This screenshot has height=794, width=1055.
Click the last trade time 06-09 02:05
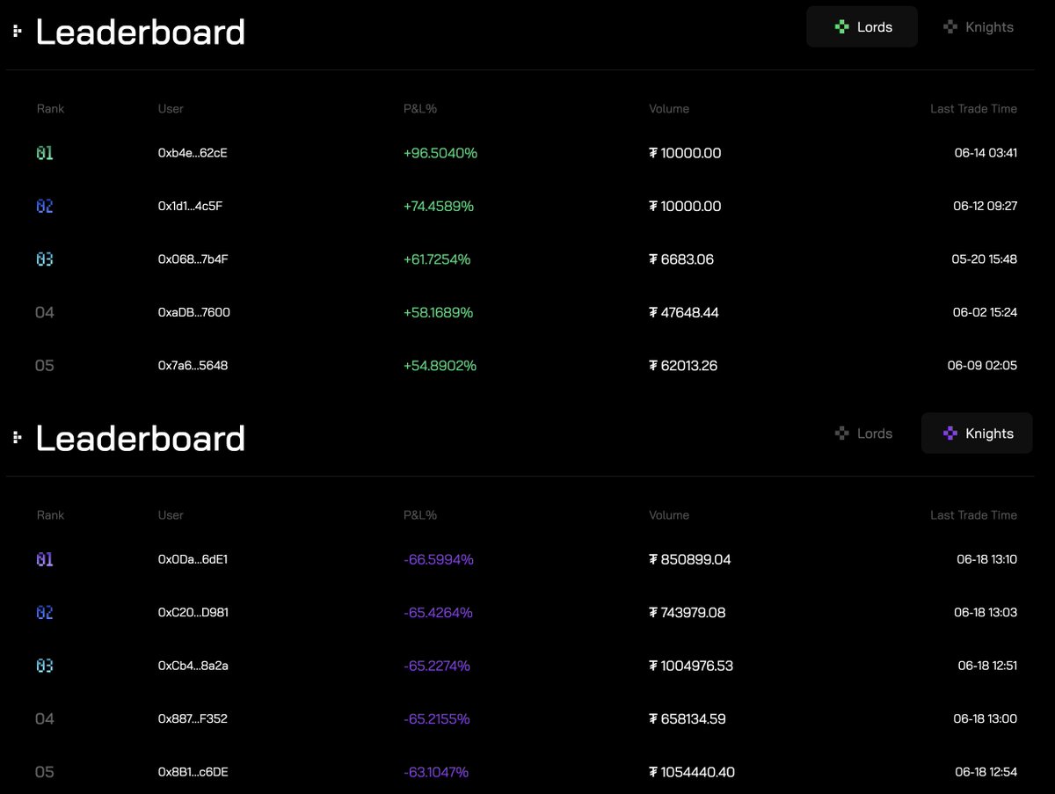click(982, 365)
